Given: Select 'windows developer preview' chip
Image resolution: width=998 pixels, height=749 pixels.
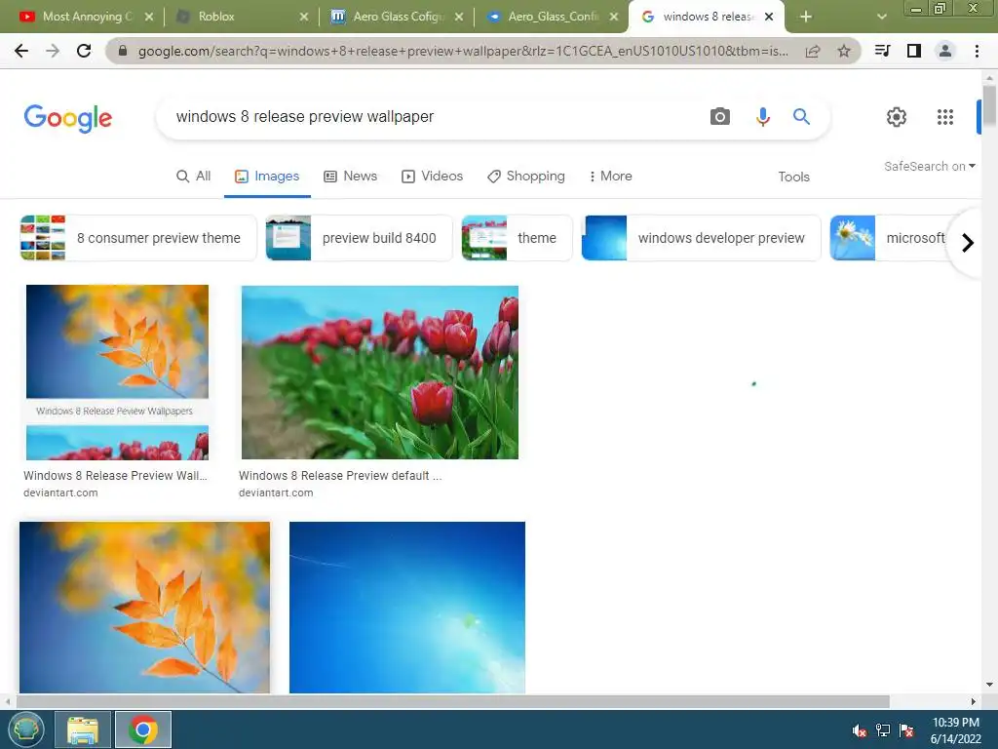Looking at the screenshot, I should click(x=702, y=238).
